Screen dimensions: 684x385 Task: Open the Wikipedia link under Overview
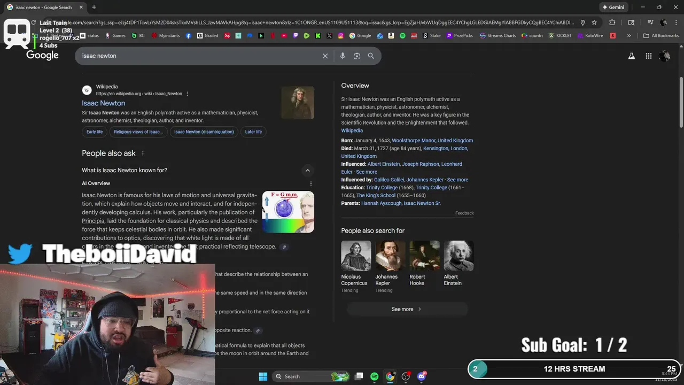coord(352,130)
